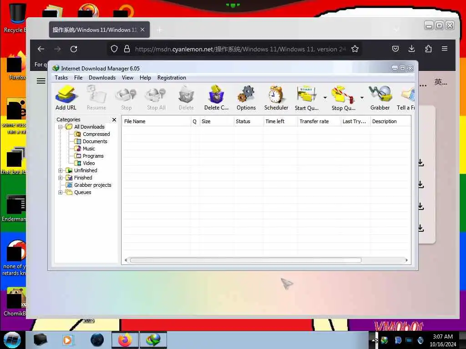Open the Registration menu
This screenshot has width=466, height=349.
tap(172, 77)
